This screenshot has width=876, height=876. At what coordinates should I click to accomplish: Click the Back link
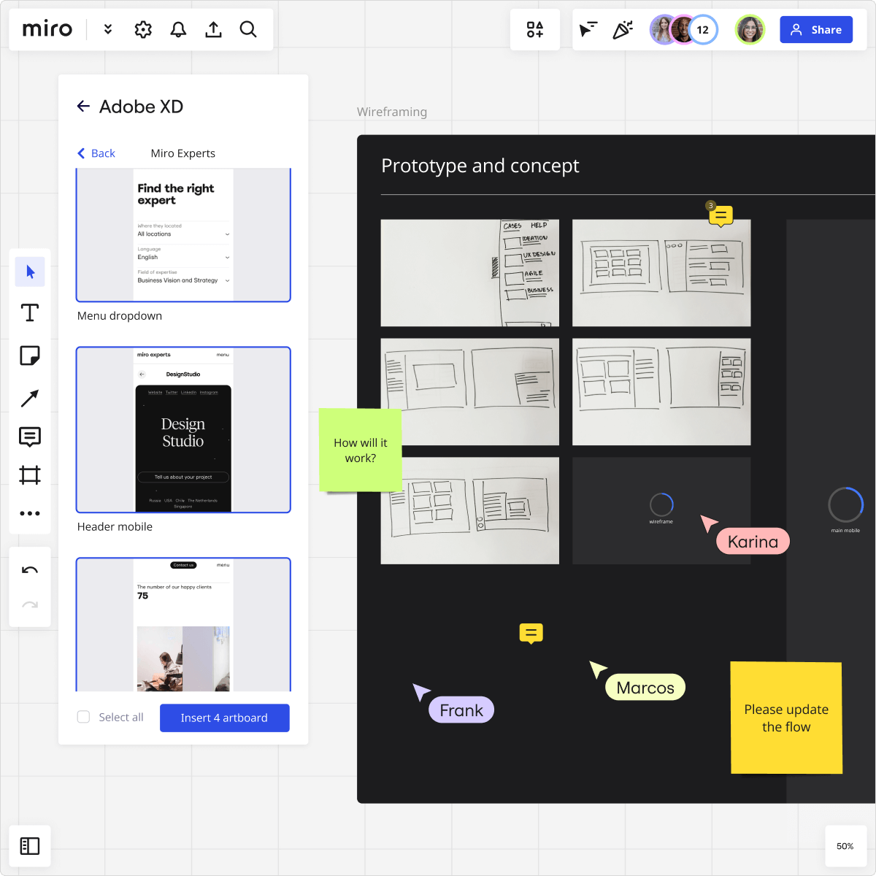[96, 153]
